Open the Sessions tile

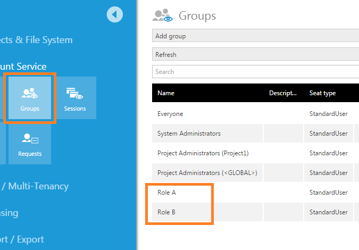pos(74,98)
